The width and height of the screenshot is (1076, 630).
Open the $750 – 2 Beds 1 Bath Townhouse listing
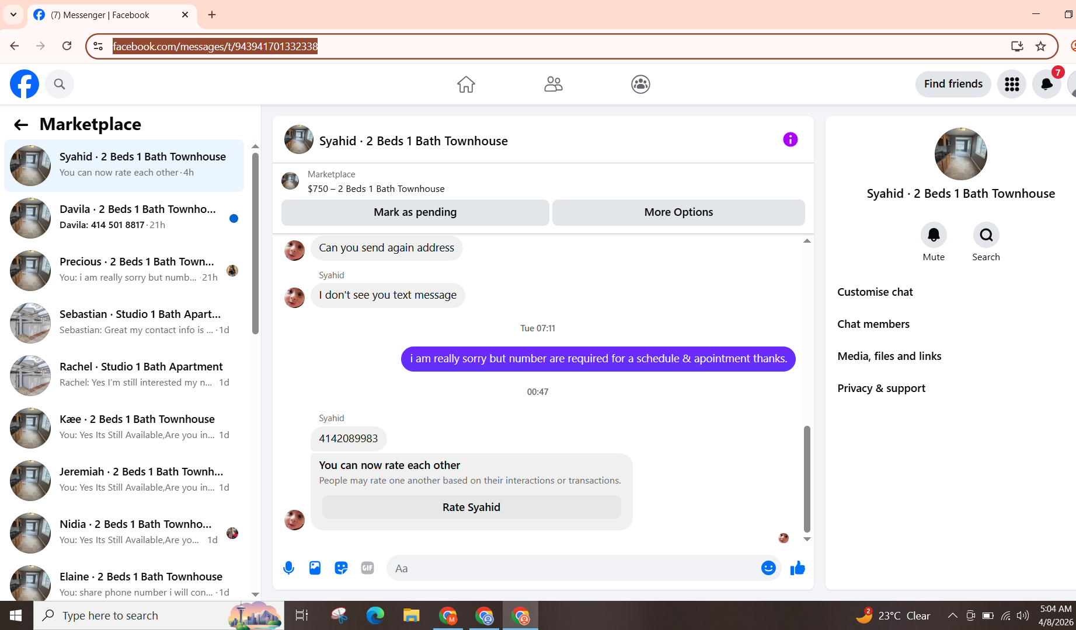point(376,189)
